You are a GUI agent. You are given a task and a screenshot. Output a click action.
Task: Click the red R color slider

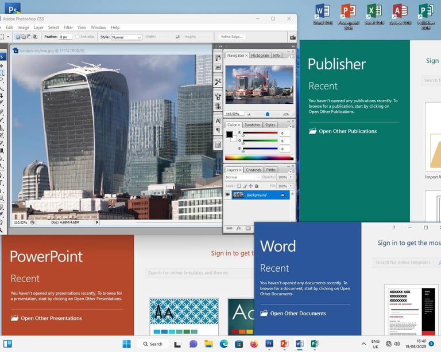[260, 133]
